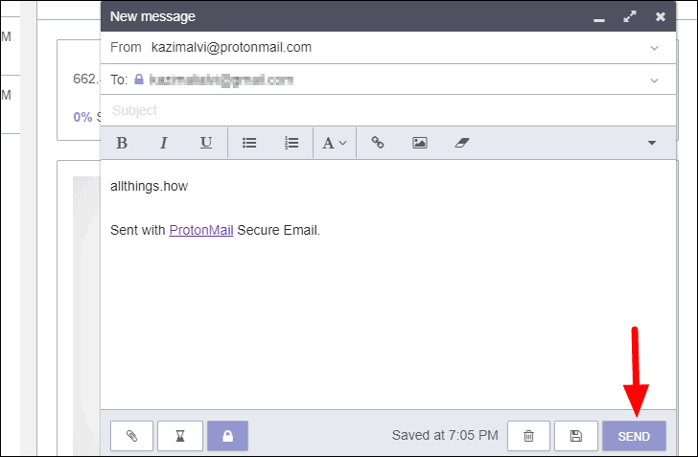The image size is (698, 457).
Task: Minimize the New message composer
Action: click(599, 18)
